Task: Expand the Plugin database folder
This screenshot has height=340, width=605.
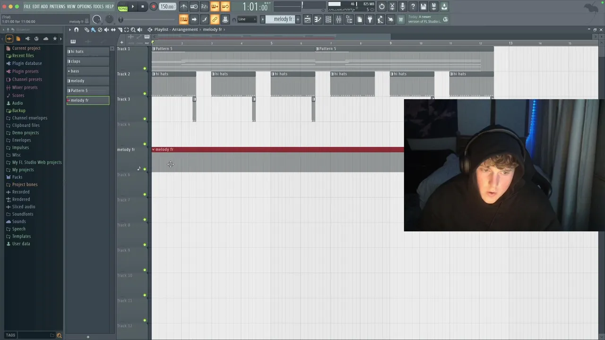Action: pyautogui.click(x=27, y=63)
